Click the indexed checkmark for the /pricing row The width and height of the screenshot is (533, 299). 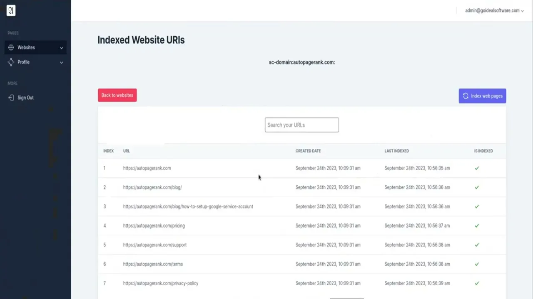tap(477, 225)
